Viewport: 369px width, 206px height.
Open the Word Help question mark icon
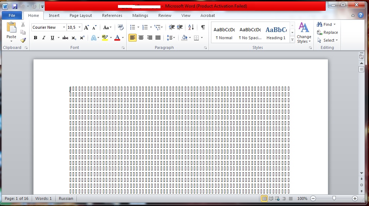tap(360, 15)
